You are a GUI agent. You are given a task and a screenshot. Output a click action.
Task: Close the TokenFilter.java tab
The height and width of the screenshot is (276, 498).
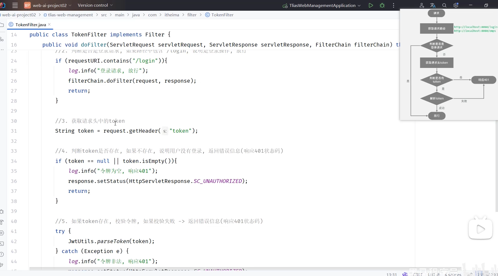(49, 24)
